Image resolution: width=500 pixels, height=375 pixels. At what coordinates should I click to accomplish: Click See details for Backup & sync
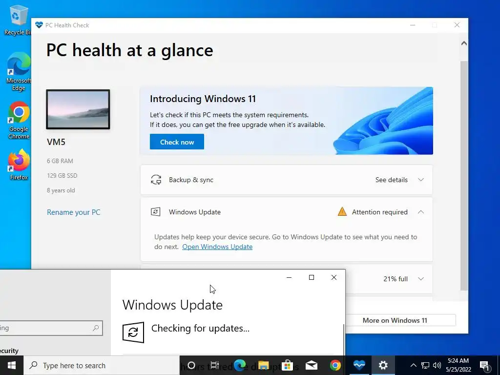pyautogui.click(x=391, y=180)
